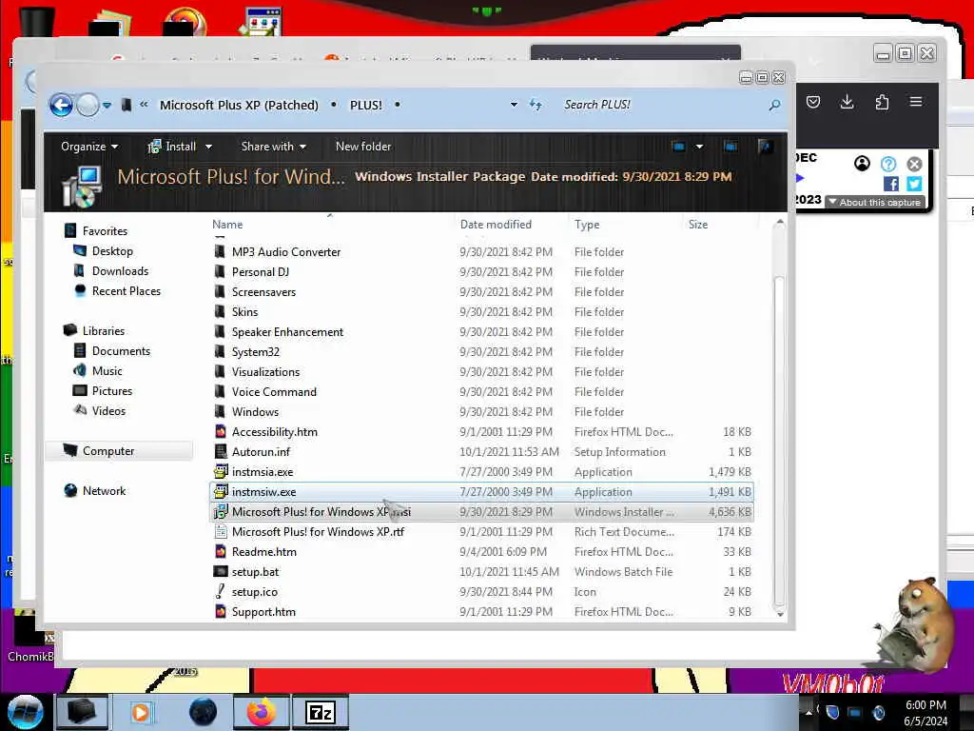Expand the Install dropdown arrow
The width and height of the screenshot is (974, 731).
pyautogui.click(x=208, y=147)
